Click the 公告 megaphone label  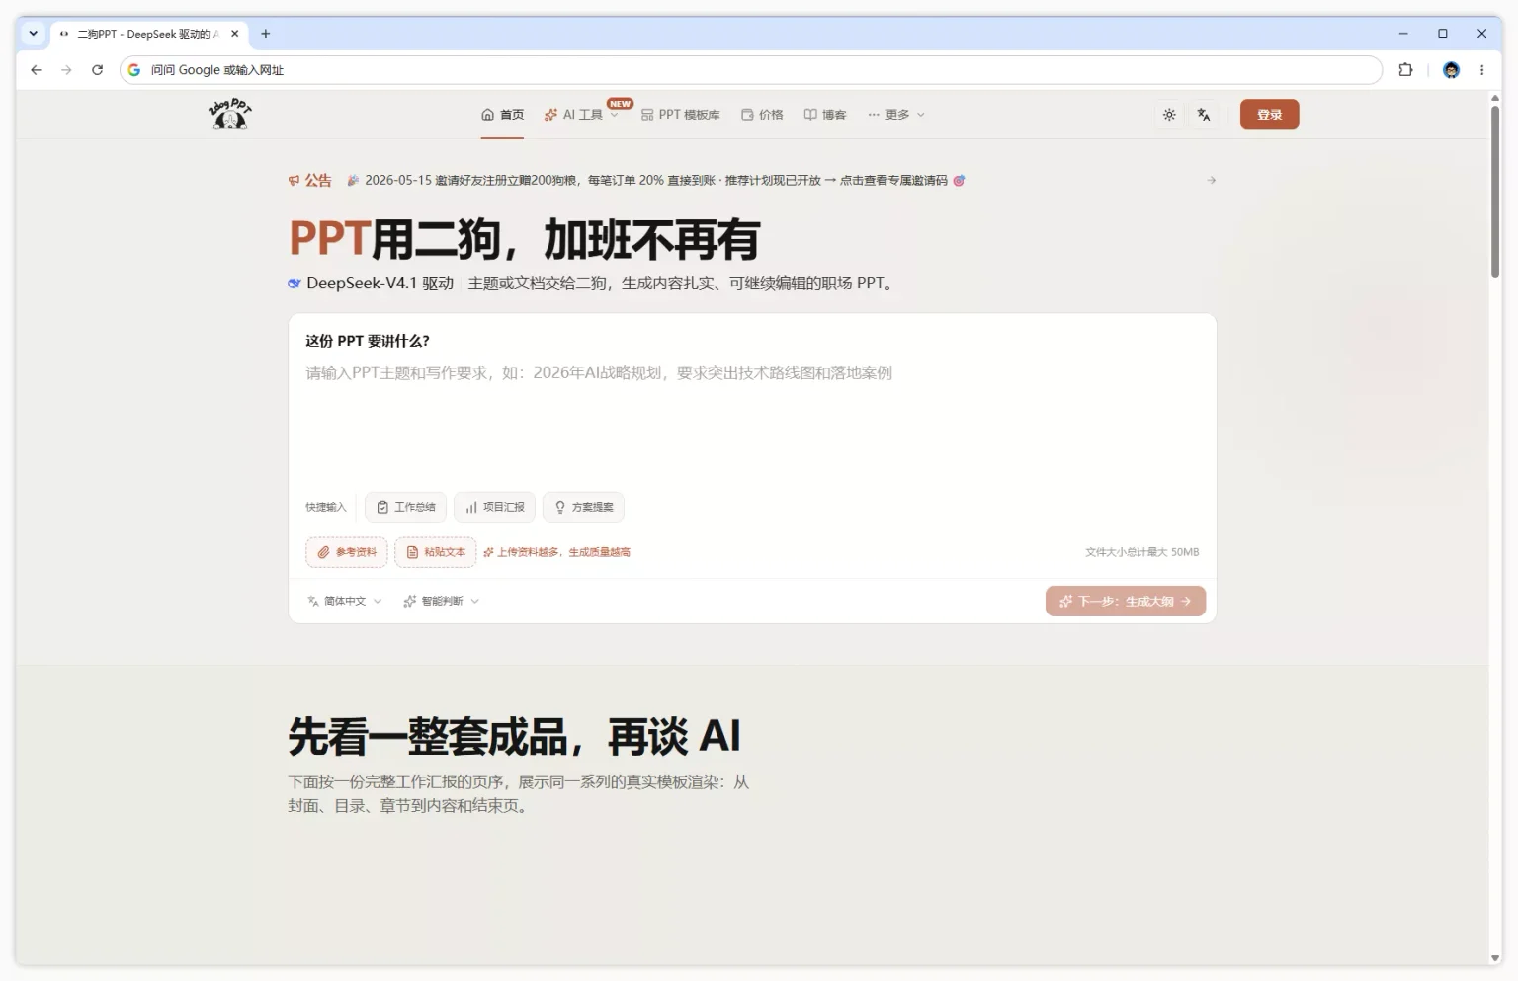309,180
